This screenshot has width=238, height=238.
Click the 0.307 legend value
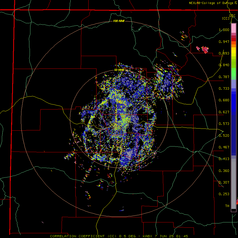224,182
